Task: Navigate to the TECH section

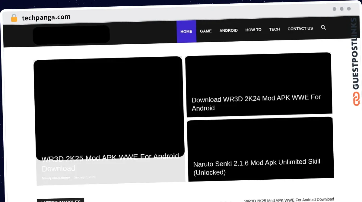Action: point(274,29)
